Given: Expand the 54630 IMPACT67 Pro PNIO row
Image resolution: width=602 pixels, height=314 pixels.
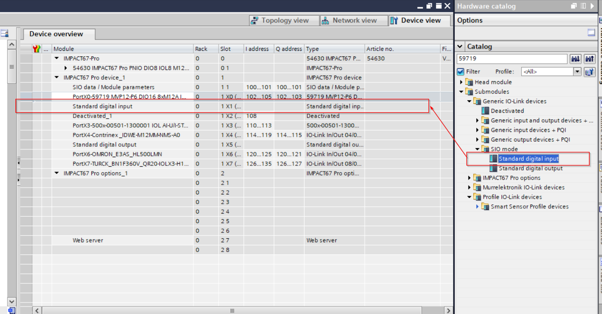Looking at the screenshot, I should click(66, 68).
